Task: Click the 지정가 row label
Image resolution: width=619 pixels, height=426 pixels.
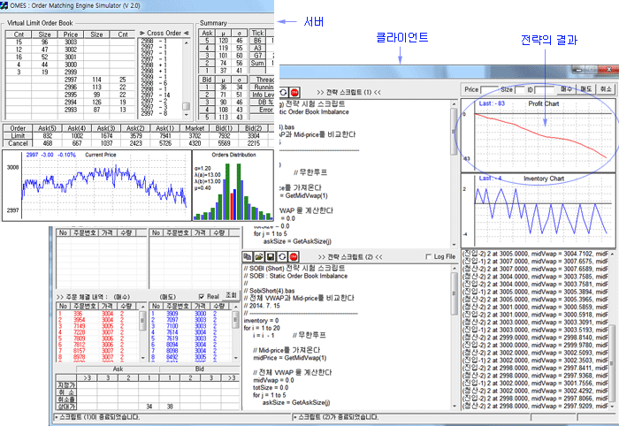Action: coord(66,385)
